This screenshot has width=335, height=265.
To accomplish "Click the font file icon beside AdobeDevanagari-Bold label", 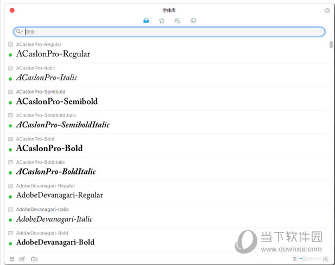I will [x=10, y=233].
